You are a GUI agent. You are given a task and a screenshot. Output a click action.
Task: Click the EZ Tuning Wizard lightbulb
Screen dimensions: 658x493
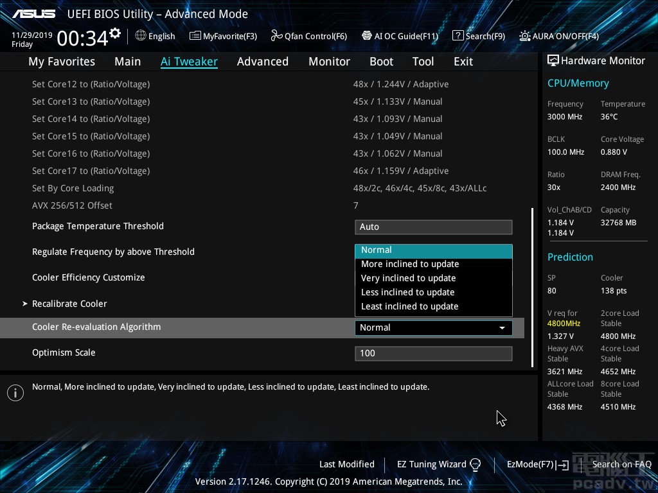[476, 464]
